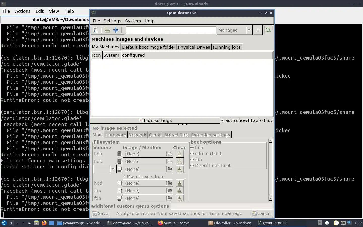Open hda (None) image chooser
Screen dimensions: 363x227
pyautogui.click(x=148, y=154)
